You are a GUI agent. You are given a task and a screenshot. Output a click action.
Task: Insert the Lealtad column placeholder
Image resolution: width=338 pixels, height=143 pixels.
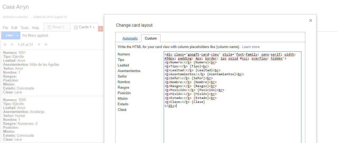click(x=123, y=65)
